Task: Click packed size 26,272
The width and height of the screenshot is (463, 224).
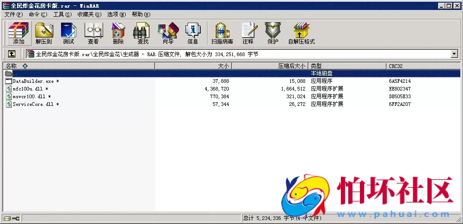Action: [x=298, y=104]
